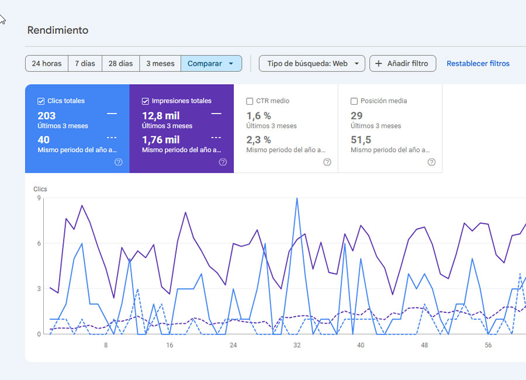Click the clicks peak at day 32
Viewport: 526px width, 380px height.
[x=297, y=199]
